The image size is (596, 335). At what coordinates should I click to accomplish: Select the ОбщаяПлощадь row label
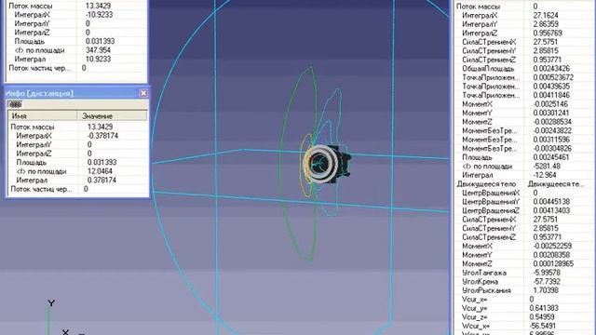(488, 69)
